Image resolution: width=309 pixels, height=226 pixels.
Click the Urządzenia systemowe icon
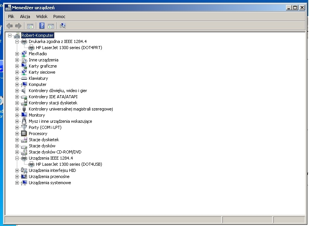coord(24,183)
